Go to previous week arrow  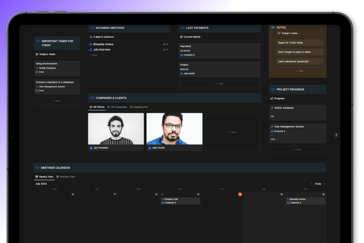tap(311, 184)
